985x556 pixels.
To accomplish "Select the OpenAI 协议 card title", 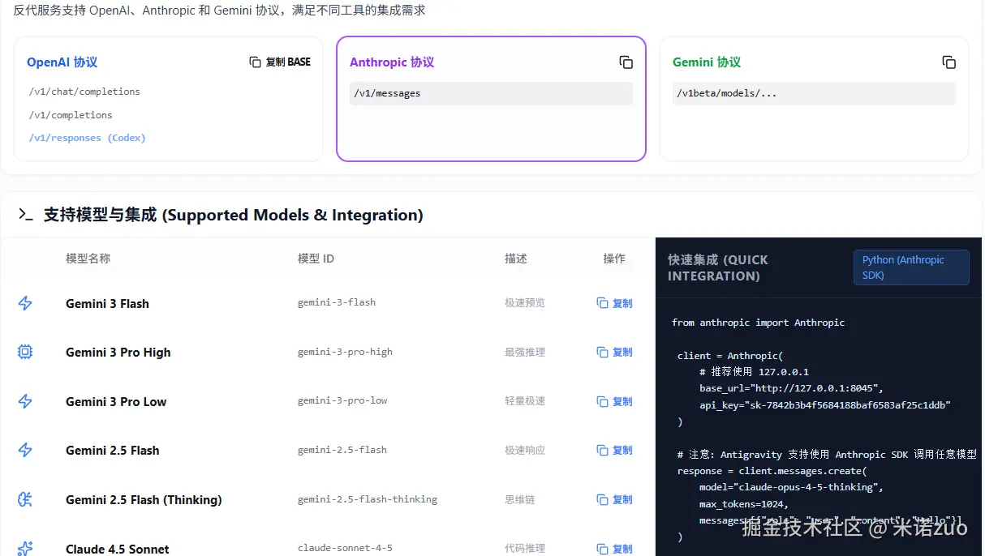I will [x=62, y=62].
